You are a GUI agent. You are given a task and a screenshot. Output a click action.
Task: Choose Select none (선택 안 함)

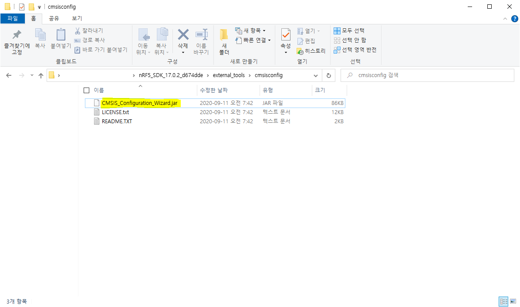(x=350, y=40)
